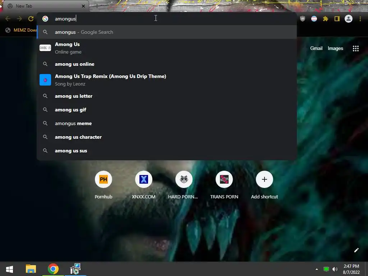Click the green network tray icon
Screen dimensions: 368x276
tap(326, 269)
